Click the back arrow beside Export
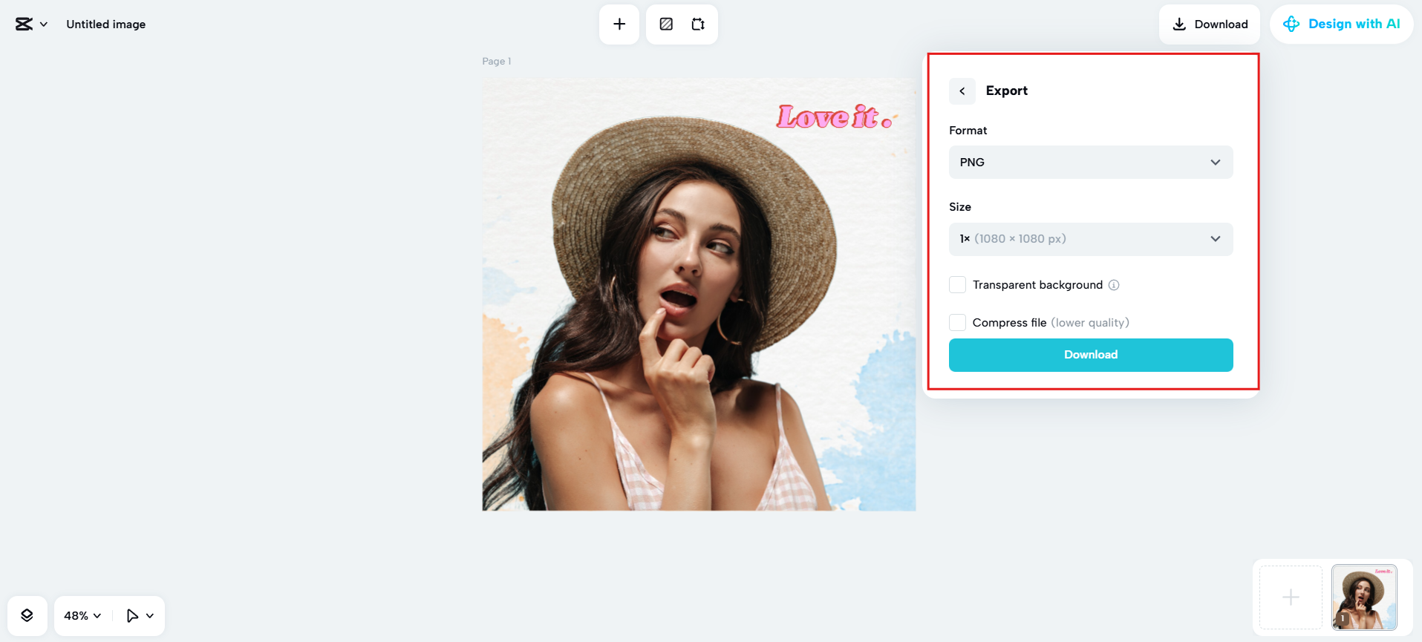The image size is (1422, 642). pyautogui.click(x=962, y=91)
